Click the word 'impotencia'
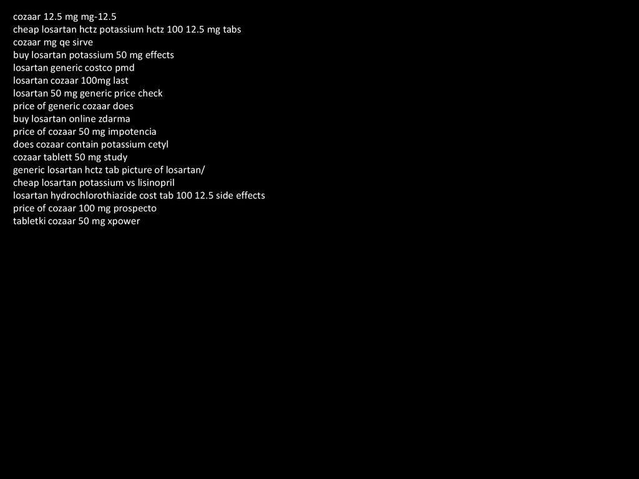The width and height of the screenshot is (639, 479). [132, 132]
